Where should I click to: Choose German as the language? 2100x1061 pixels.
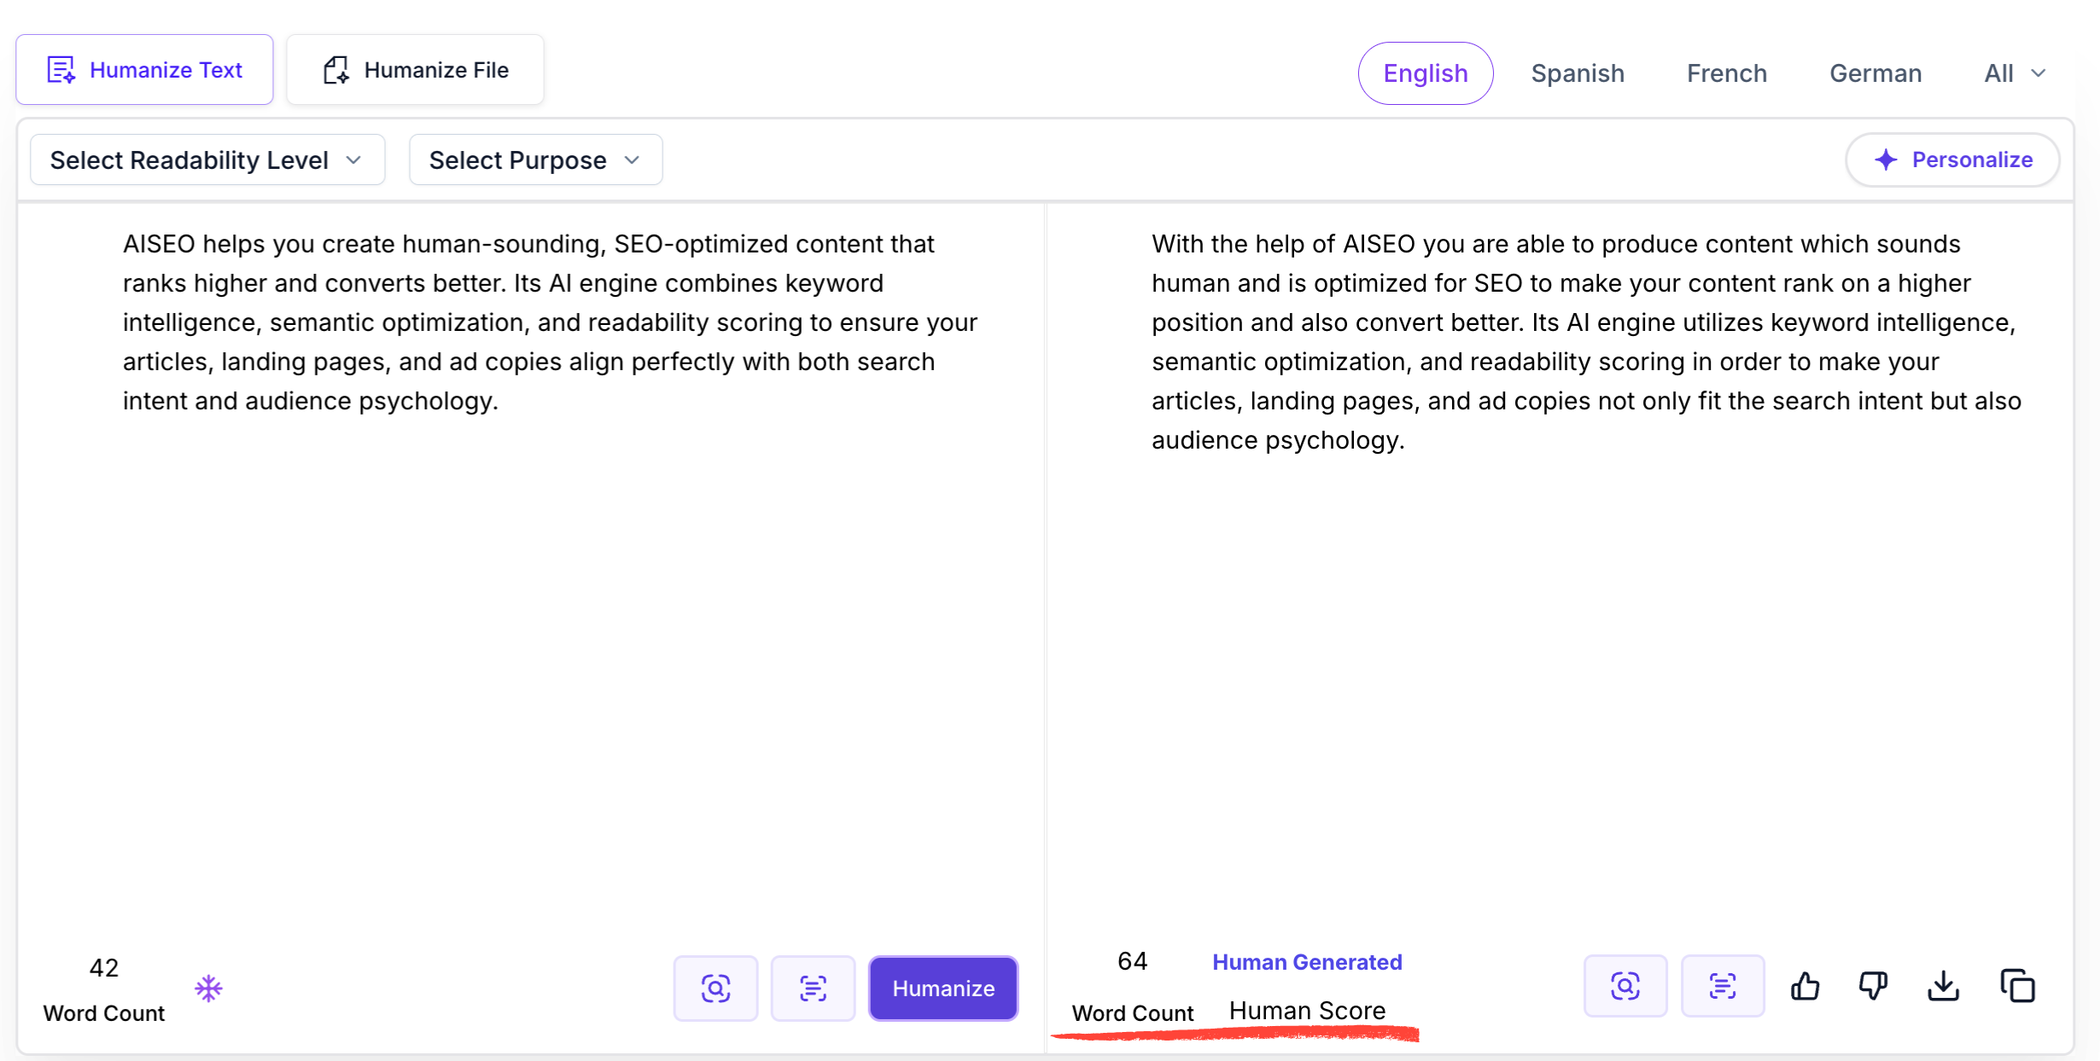coord(1875,73)
